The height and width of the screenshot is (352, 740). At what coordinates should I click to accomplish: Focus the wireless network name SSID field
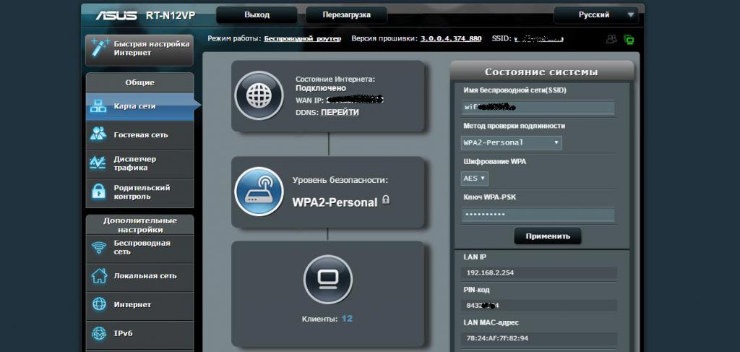click(538, 107)
